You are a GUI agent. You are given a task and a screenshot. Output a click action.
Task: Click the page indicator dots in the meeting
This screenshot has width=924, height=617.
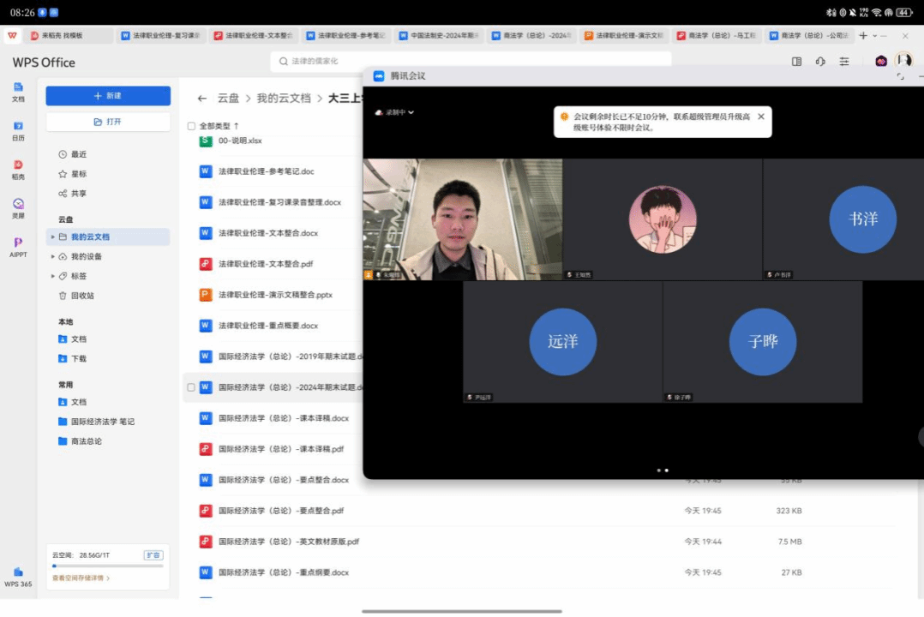click(x=663, y=470)
